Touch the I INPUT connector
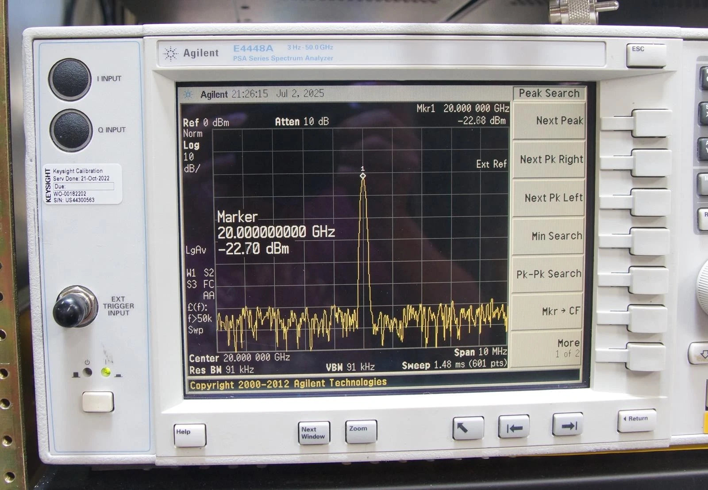This screenshot has height=490, width=708. pos(70,80)
